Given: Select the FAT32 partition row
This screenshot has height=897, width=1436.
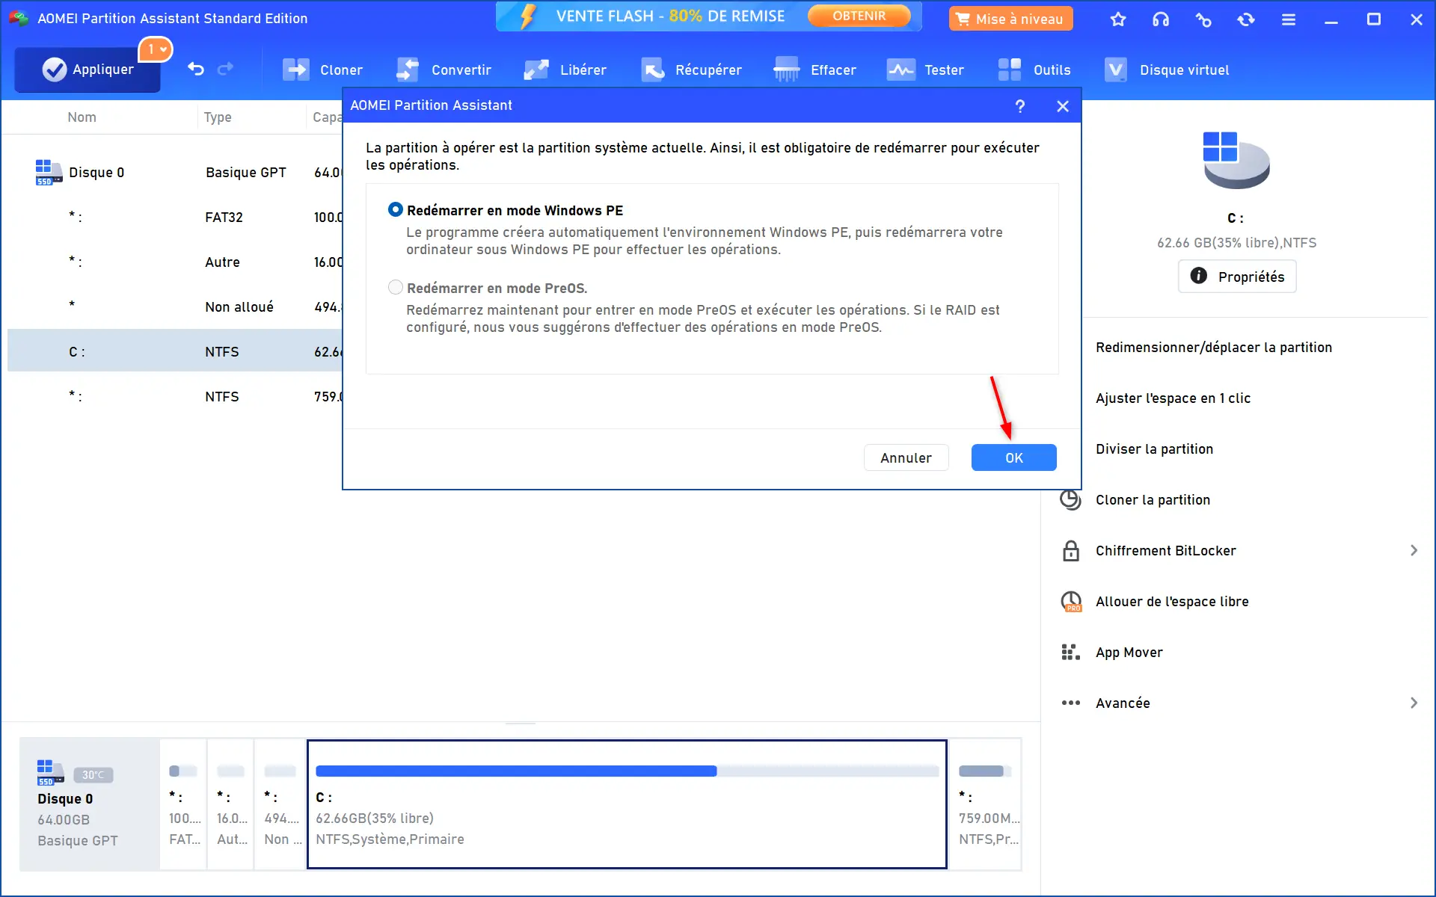Looking at the screenshot, I should [175, 217].
